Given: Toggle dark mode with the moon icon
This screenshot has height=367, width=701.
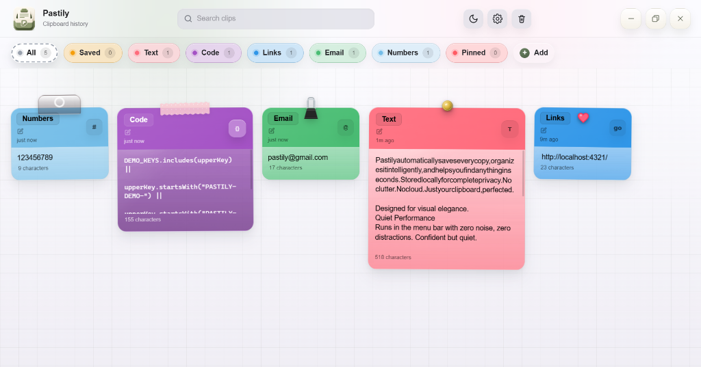Looking at the screenshot, I should pos(473,18).
